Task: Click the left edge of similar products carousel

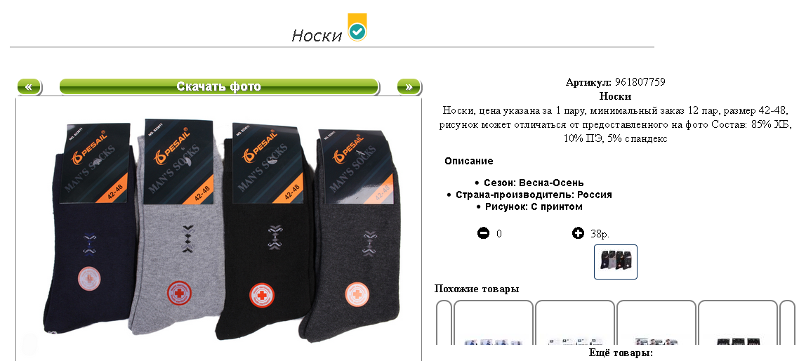Action: point(444,323)
